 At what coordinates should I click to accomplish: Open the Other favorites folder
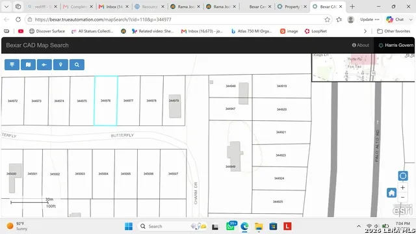[394, 31]
